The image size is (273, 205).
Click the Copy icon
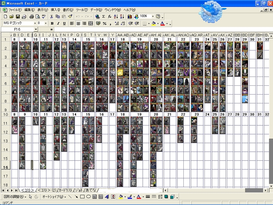pyautogui.click(x=58, y=17)
